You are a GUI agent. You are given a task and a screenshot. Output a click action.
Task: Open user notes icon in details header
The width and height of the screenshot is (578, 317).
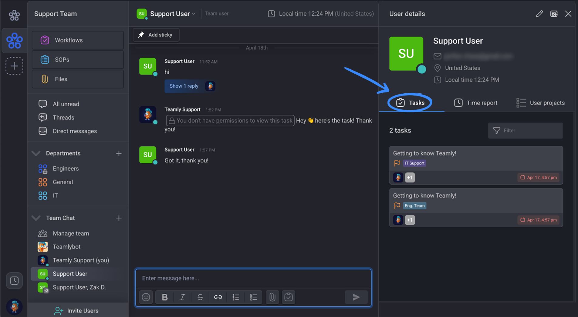coord(554,14)
